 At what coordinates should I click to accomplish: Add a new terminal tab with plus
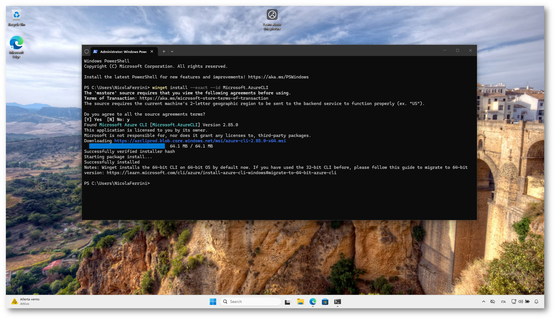point(164,52)
